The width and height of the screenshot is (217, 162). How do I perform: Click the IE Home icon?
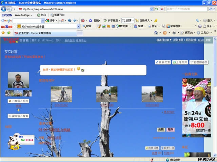tap(156, 33)
